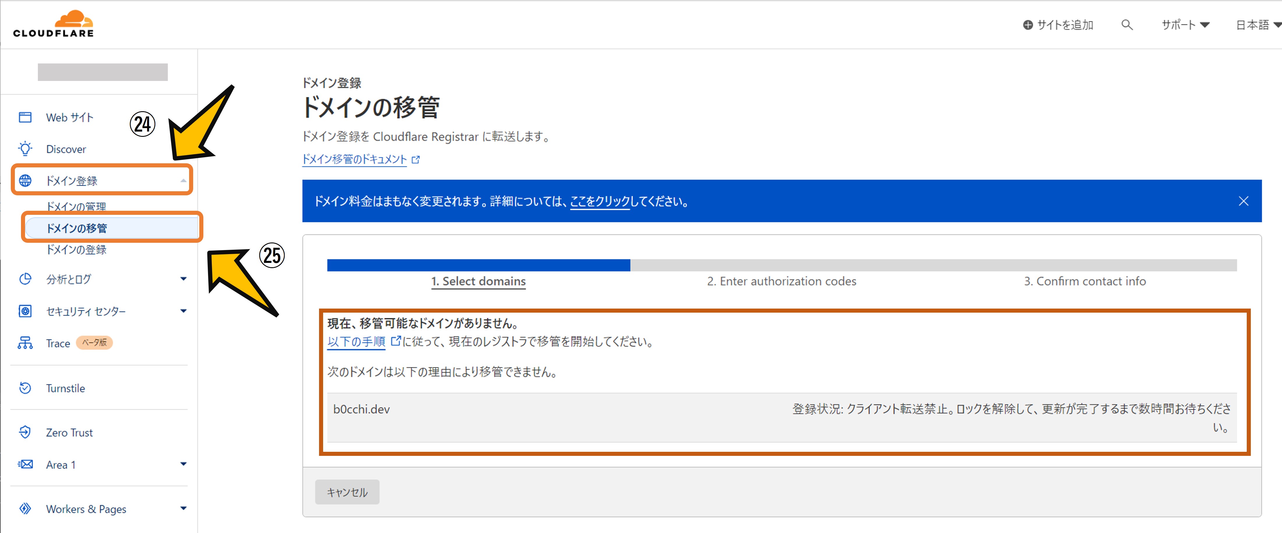Screen dimensions: 1282x533
Task: Click the Web サイト browser icon
Action: click(x=25, y=117)
